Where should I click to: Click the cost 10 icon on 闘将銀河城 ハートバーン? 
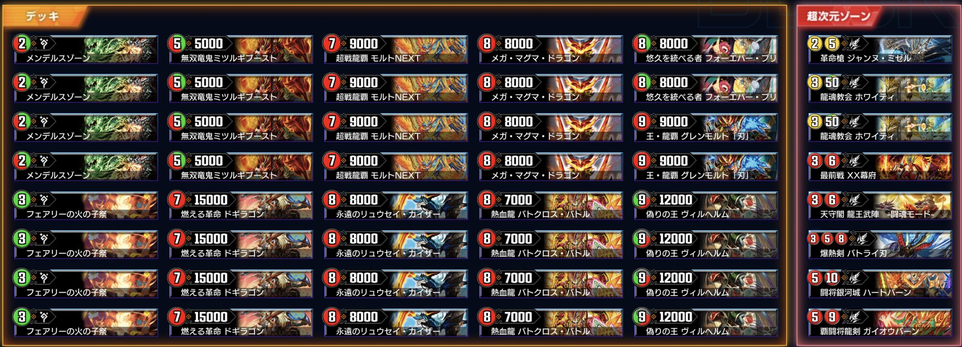[832, 278]
